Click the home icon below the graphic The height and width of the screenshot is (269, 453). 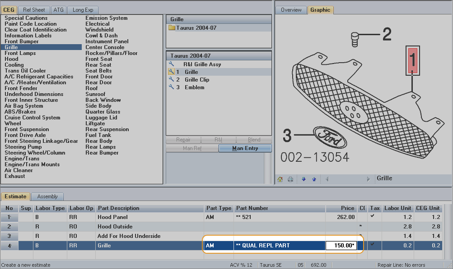pyautogui.click(x=280, y=179)
